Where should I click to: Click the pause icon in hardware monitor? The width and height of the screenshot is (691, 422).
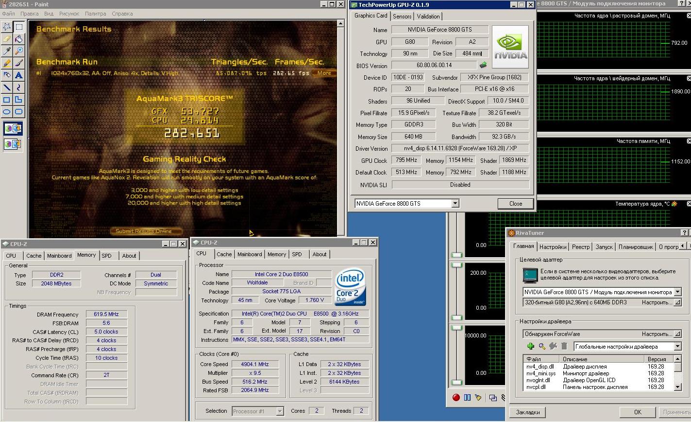point(467,397)
